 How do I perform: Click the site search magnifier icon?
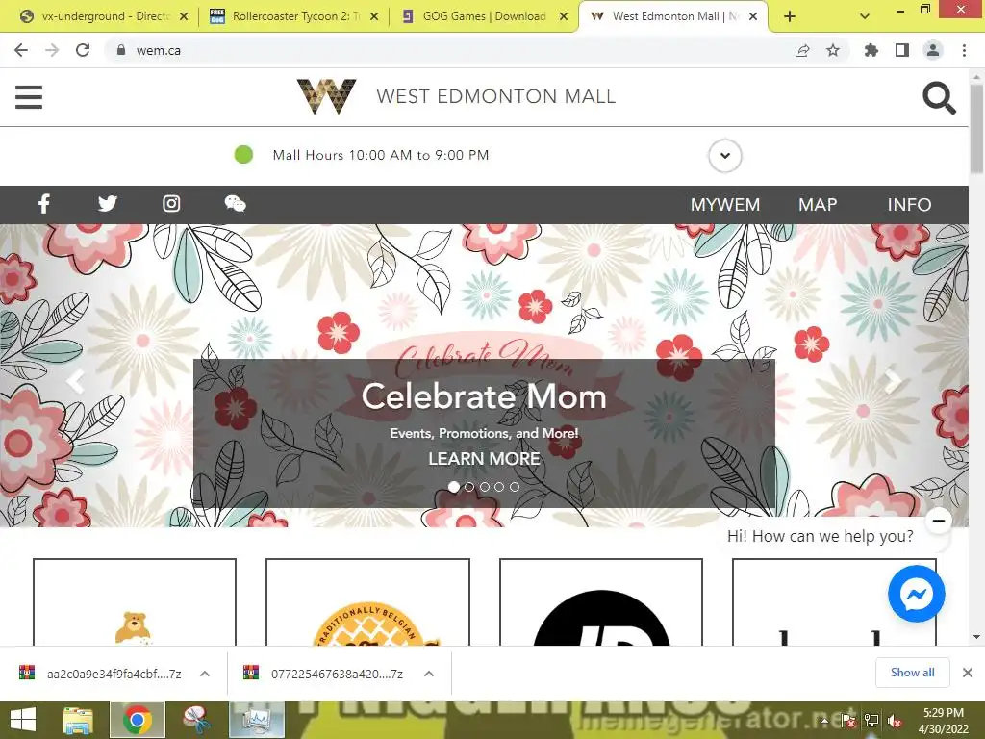(x=939, y=98)
